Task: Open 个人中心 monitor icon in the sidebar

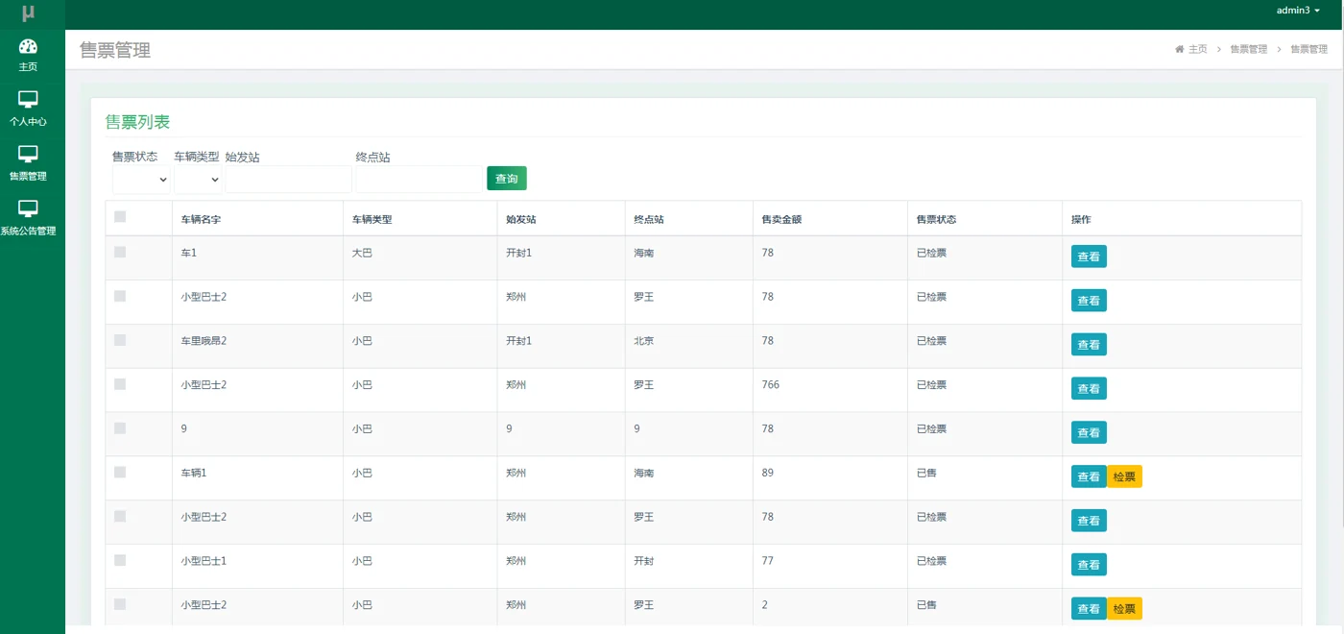Action: click(28, 99)
